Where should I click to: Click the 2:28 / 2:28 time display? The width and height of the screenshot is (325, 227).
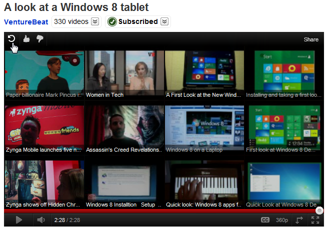coord(67,220)
